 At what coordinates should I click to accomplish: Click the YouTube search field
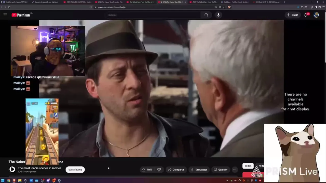(x=153, y=15)
